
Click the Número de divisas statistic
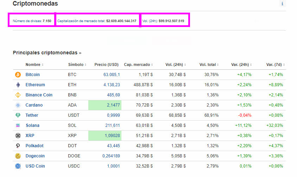[x=32, y=21]
